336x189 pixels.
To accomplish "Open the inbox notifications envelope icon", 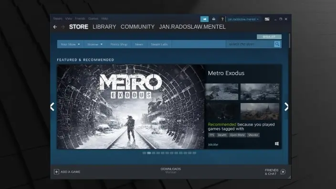I will coord(214,19).
